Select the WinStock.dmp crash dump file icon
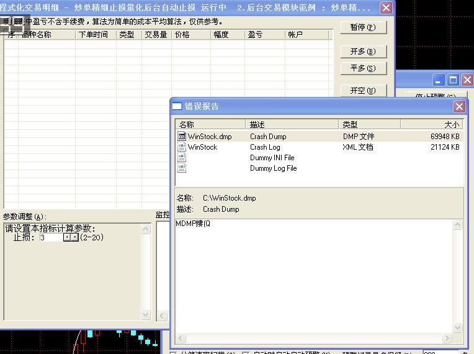The image size is (474, 354). tap(182, 137)
